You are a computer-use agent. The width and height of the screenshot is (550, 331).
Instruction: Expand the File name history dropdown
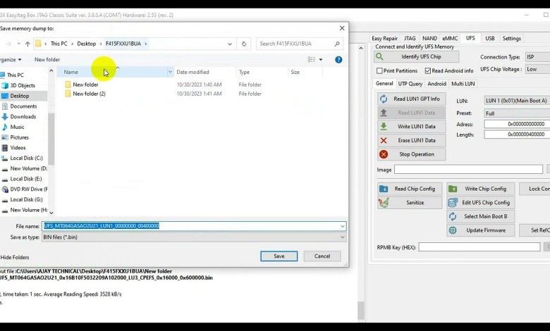(x=342, y=226)
